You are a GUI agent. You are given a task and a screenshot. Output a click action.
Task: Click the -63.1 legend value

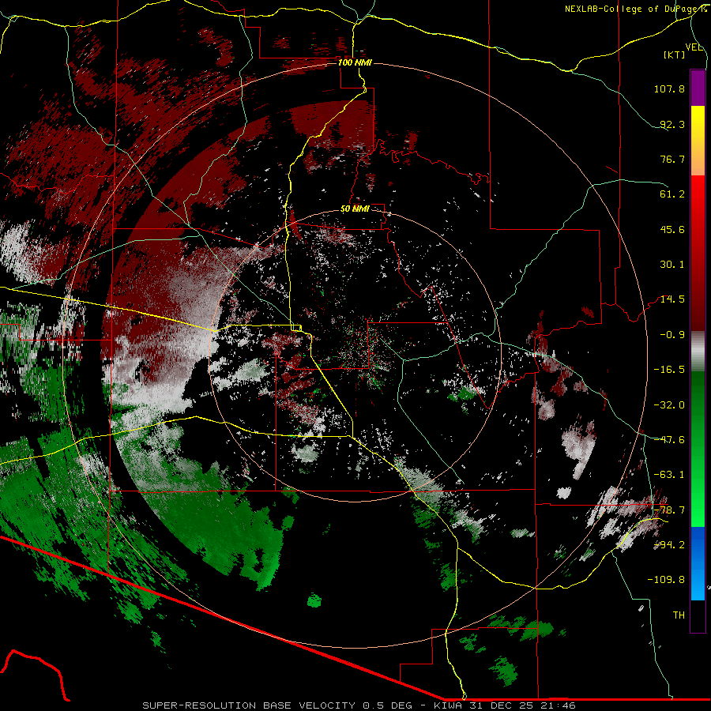[x=669, y=475]
